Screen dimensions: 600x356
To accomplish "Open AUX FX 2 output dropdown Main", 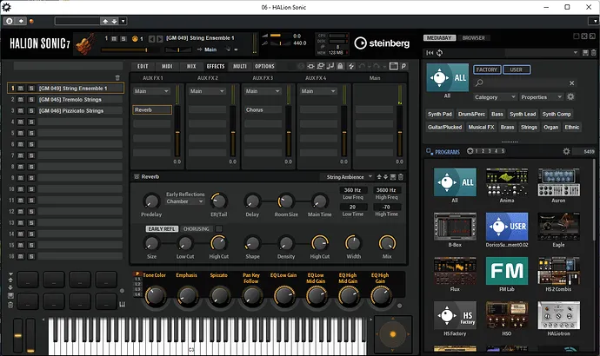I will point(207,91).
